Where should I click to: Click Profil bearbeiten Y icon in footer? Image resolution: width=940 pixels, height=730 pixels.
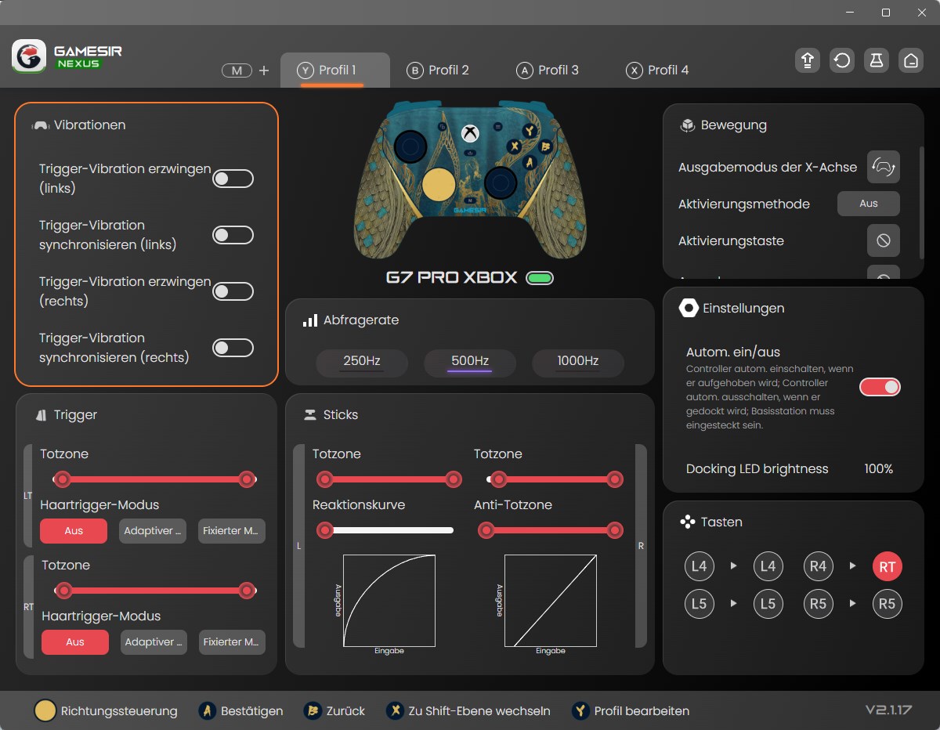pos(580,710)
